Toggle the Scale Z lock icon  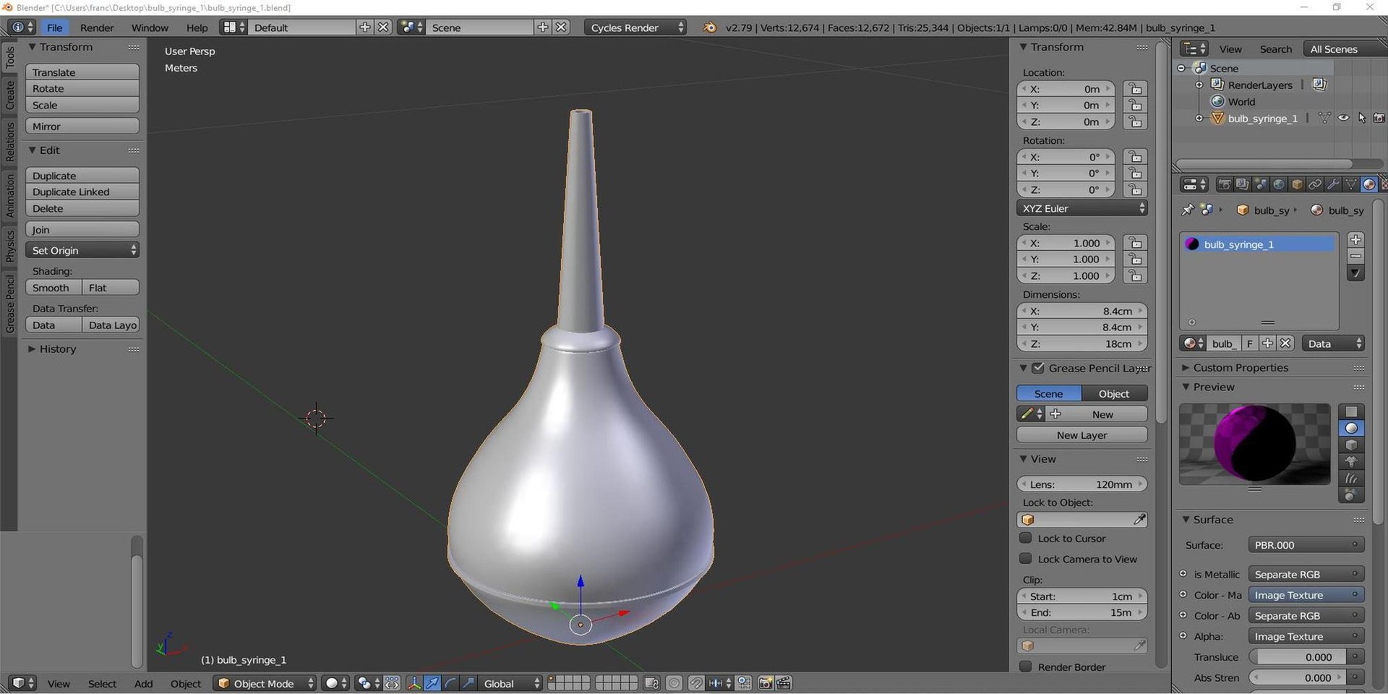coord(1135,275)
